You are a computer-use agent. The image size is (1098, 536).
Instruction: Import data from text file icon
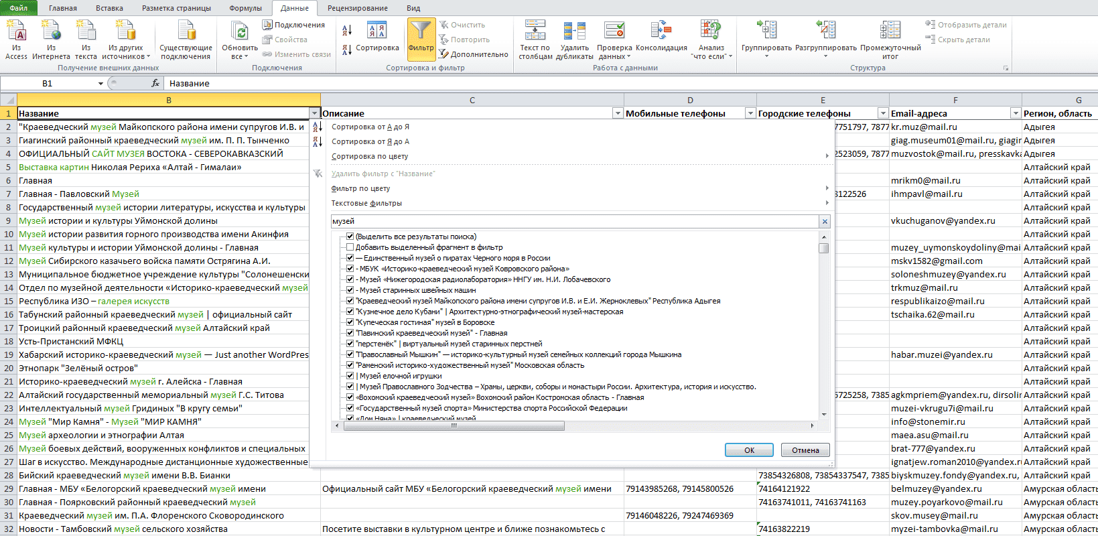(86, 40)
